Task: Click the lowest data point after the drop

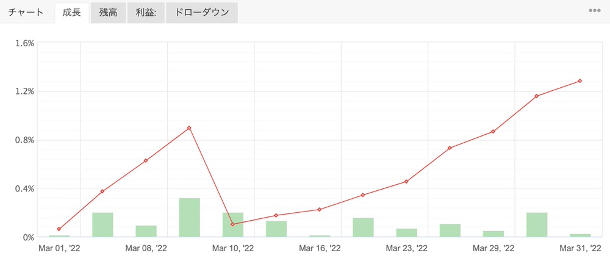Action: click(x=233, y=224)
